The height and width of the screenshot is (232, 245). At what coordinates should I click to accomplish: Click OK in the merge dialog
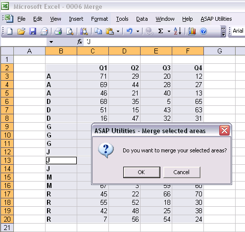point(142,172)
